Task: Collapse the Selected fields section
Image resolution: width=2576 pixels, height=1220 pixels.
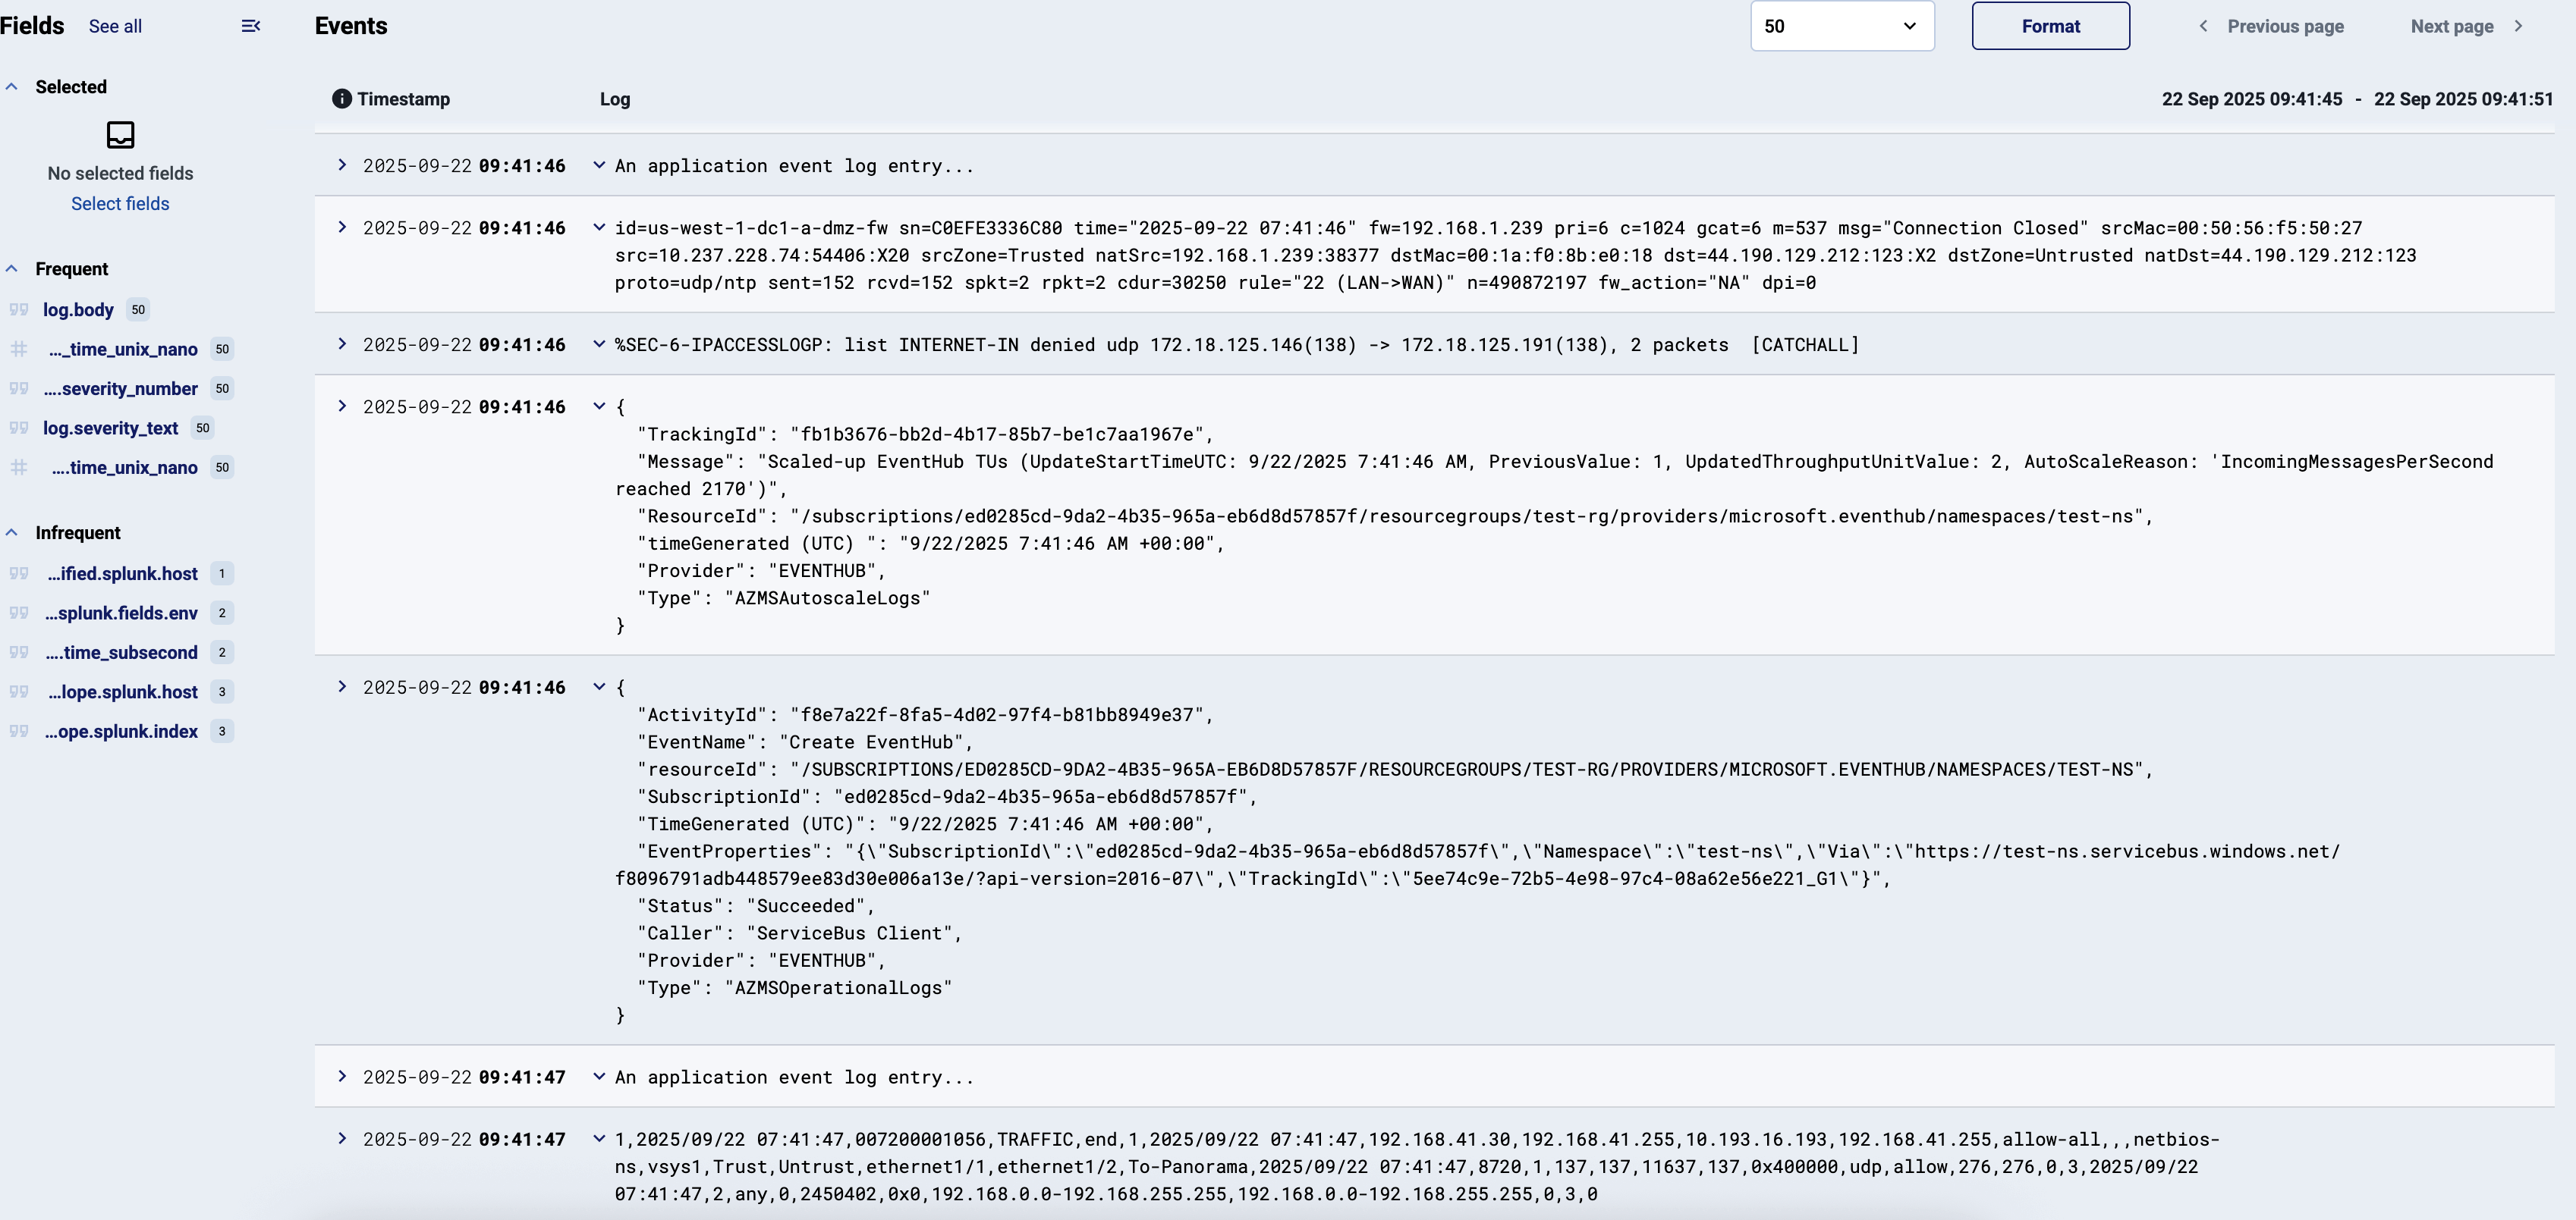Action: (11, 86)
